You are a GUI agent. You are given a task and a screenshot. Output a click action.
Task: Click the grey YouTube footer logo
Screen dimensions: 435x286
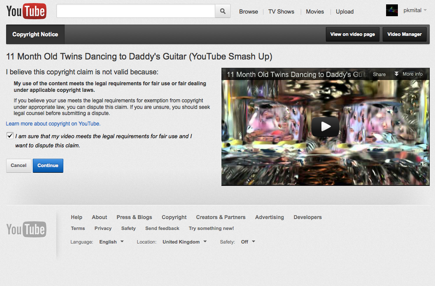pyautogui.click(x=26, y=229)
